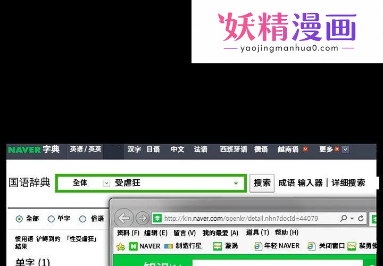Select the 全部 radio button

pos(19,219)
